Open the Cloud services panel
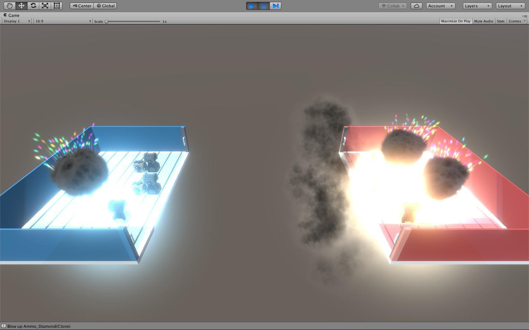529x330 pixels. [417, 6]
